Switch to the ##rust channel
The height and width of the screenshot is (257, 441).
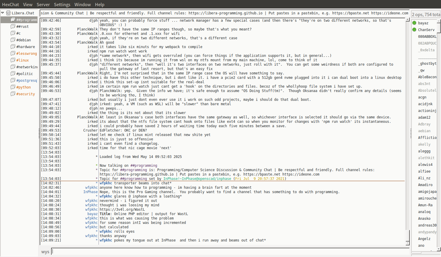coord(23,26)
